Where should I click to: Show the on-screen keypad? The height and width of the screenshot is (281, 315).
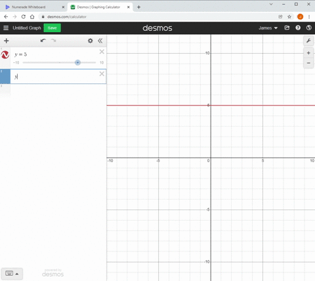tap(9, 273)
